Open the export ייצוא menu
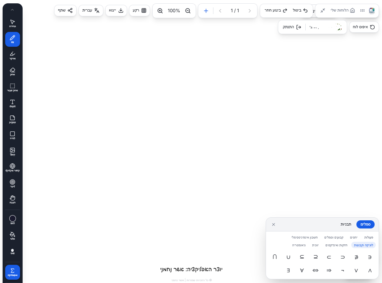 tap(116, 10)
